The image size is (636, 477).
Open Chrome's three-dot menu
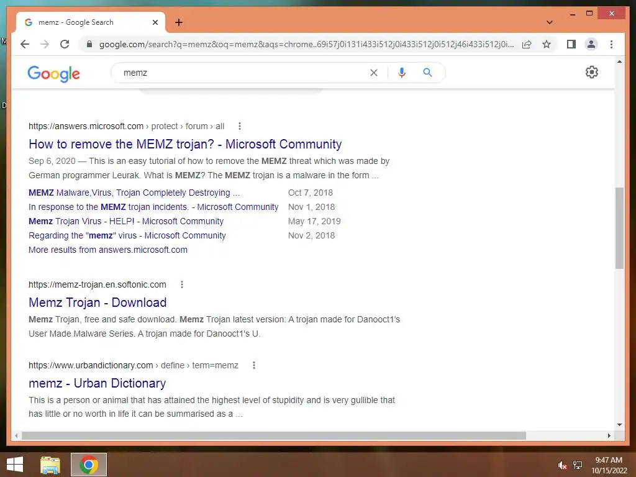(x=611, y=44)
